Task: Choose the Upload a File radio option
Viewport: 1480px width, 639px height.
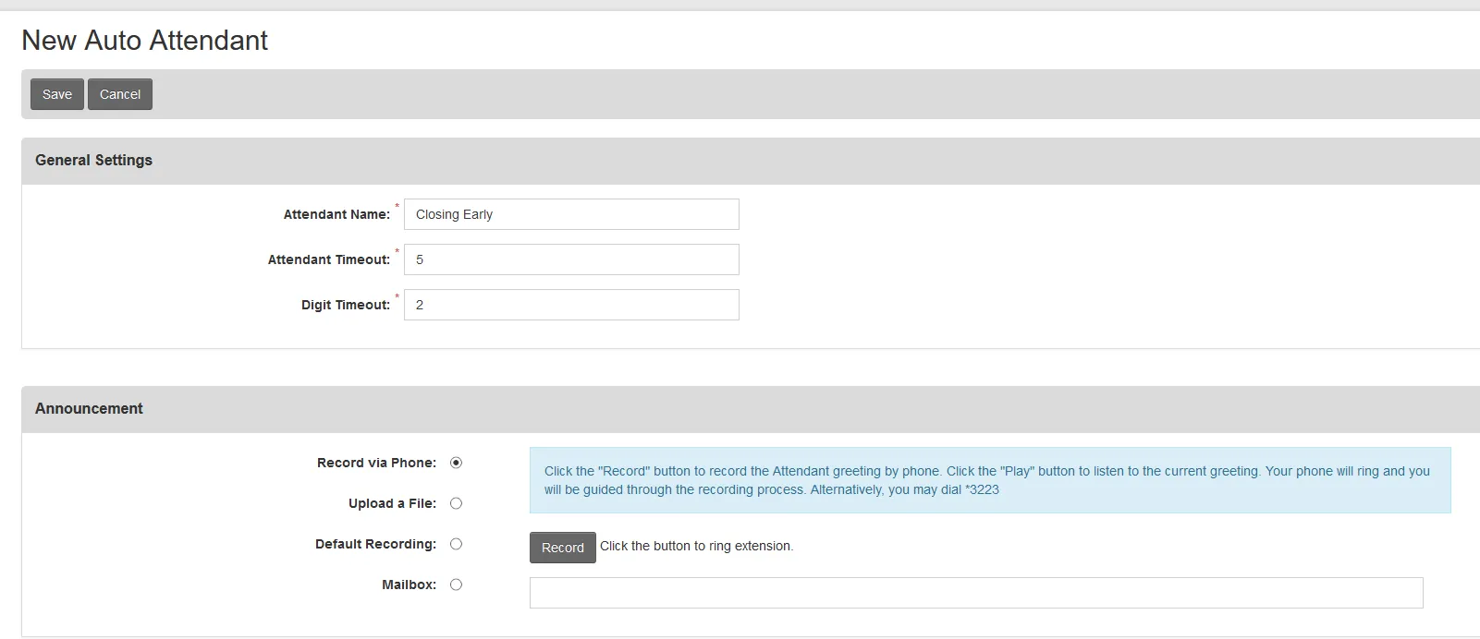Action: point(456,503)
